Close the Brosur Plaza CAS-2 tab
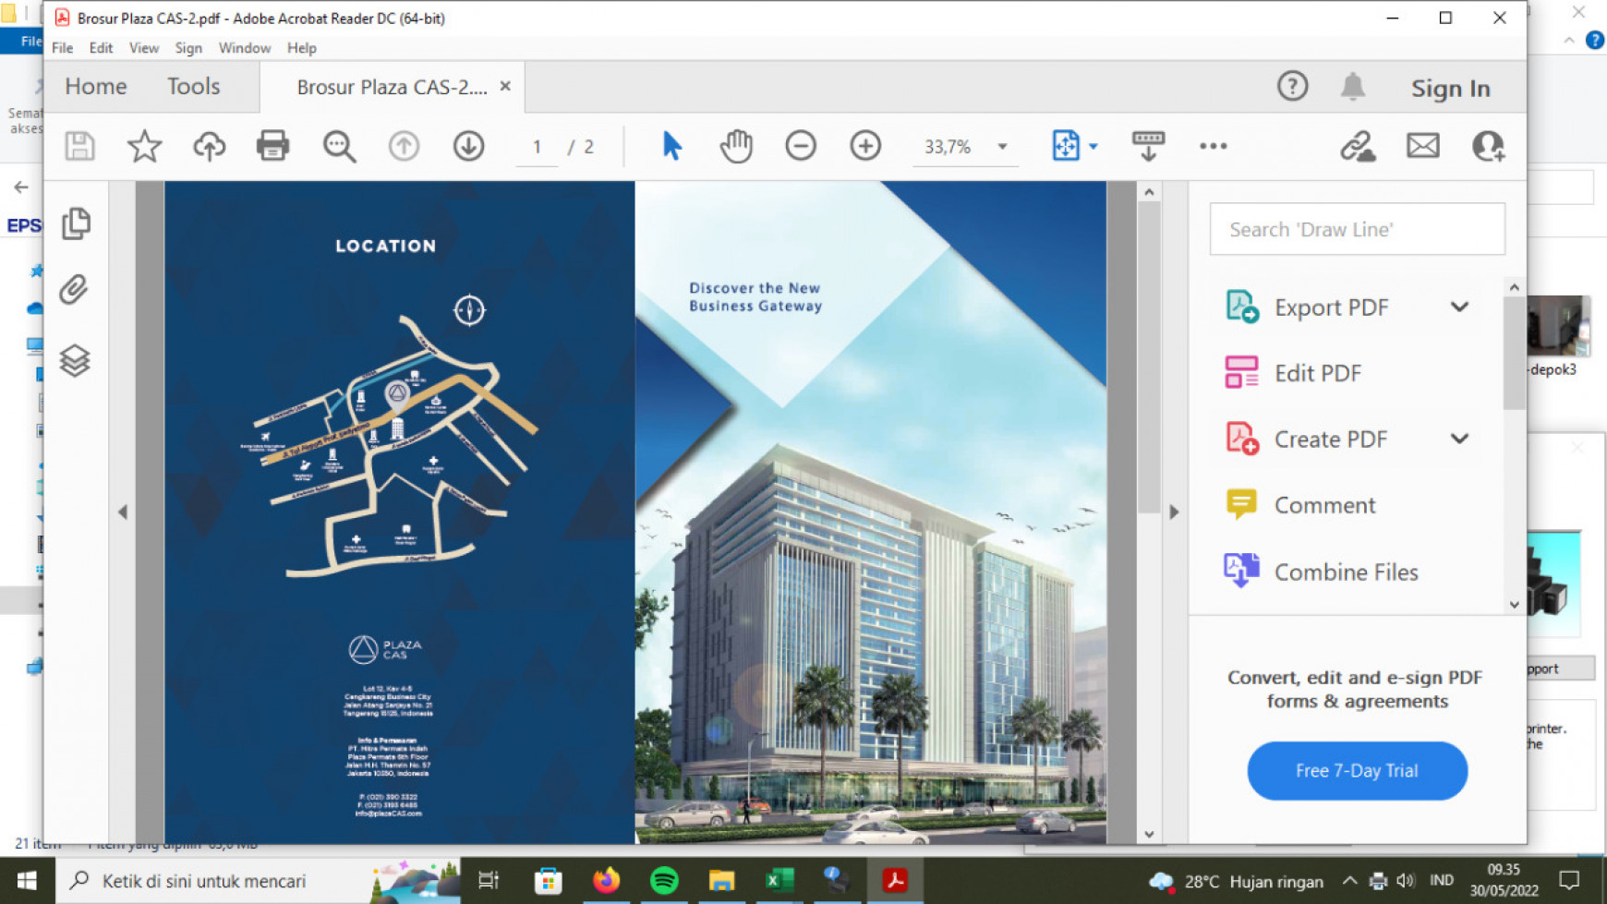The image size is (1607, 904). point(505,86)
